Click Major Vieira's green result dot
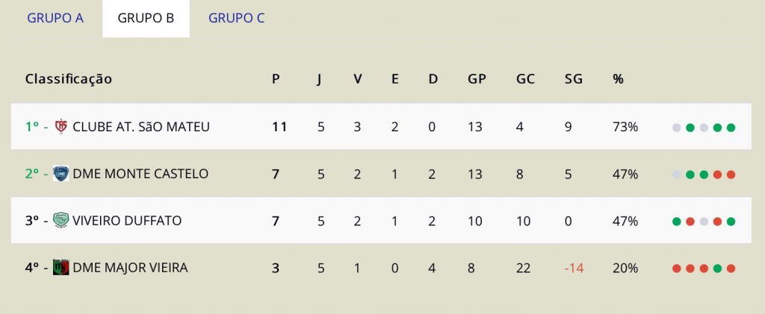This screenshot has width=765, height=314. (x=717, y=269)
